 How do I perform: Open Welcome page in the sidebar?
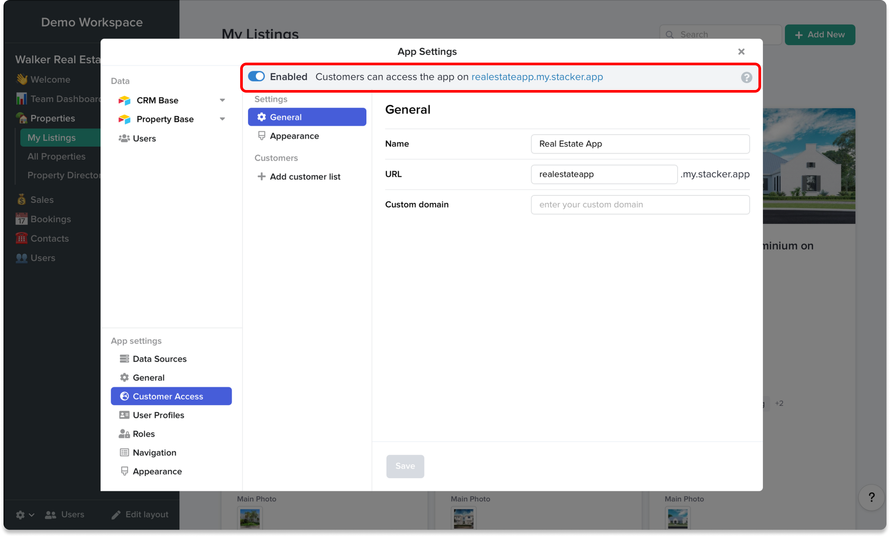tap(50, 79)
